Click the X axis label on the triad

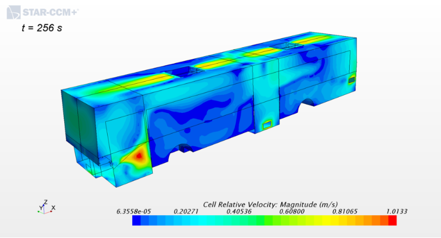pos(53,207)
